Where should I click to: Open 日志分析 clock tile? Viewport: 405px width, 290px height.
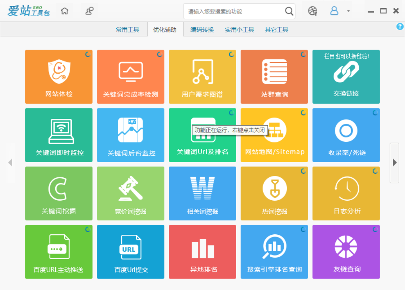[x=346, y=193]
